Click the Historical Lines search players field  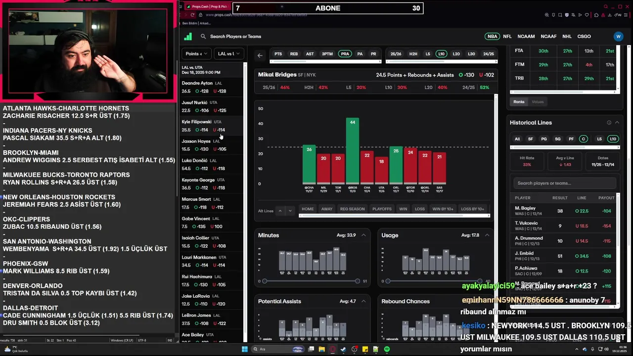[565, 183]
